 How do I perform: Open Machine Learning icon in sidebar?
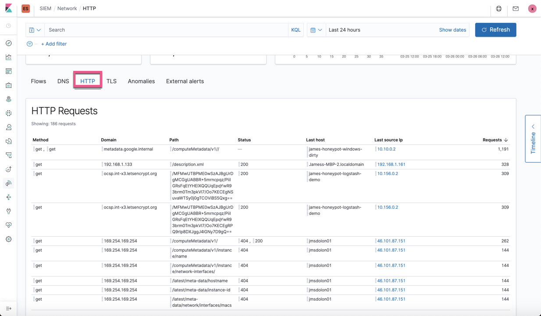tap(8, 113)
